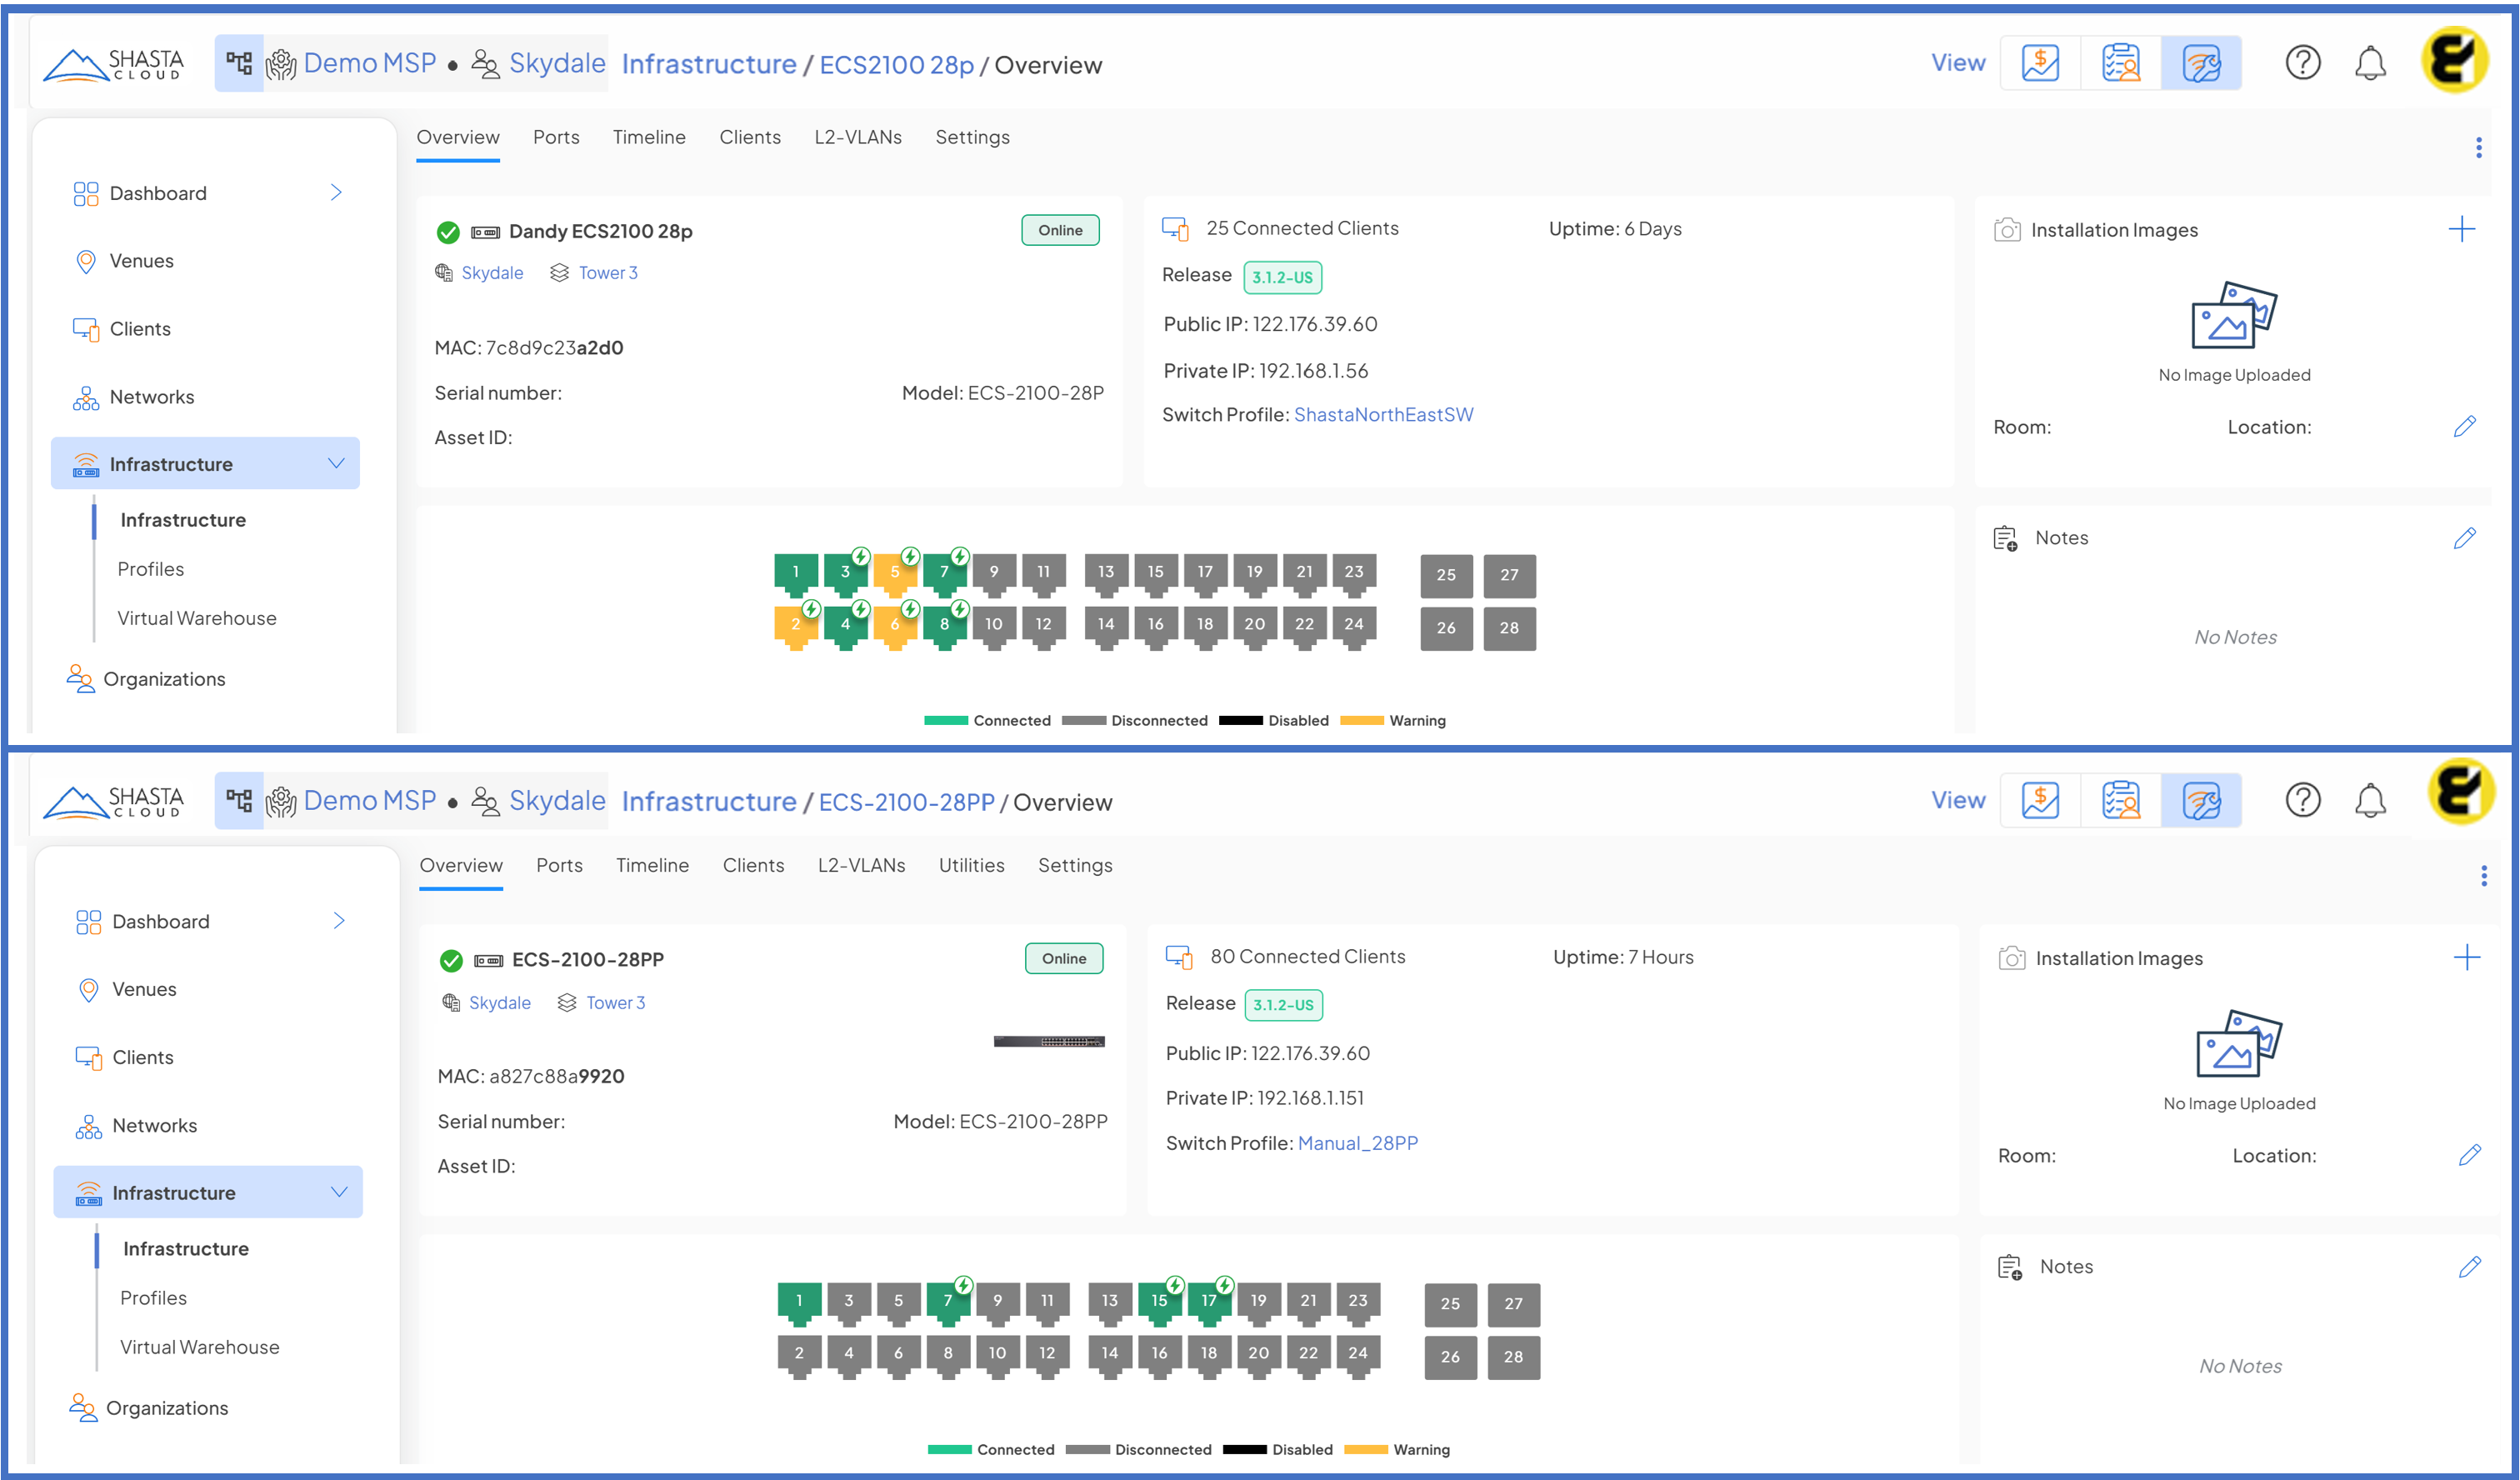Open the ShastaNorthEastSW switch profile link
The image size is (2520, 1480).
point(1383,415)
